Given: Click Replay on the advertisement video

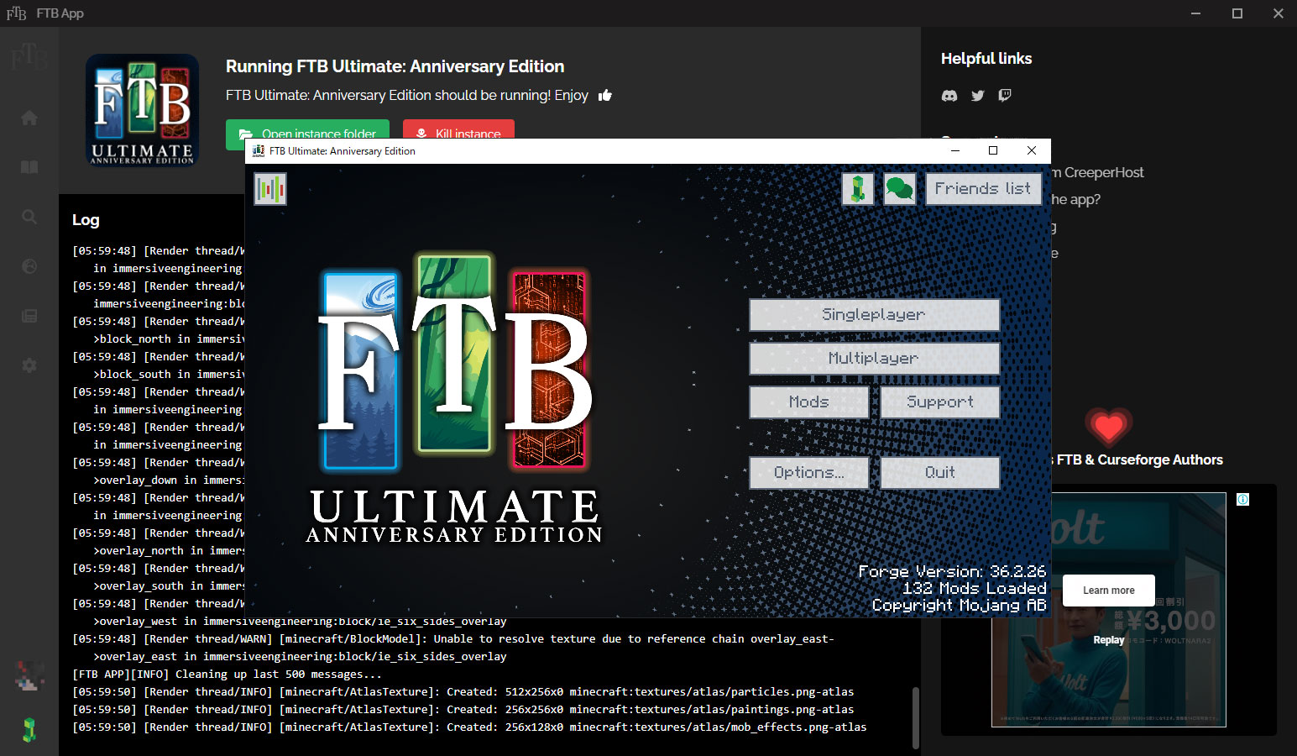Looking at the screenshot, I should point(1109,640).
